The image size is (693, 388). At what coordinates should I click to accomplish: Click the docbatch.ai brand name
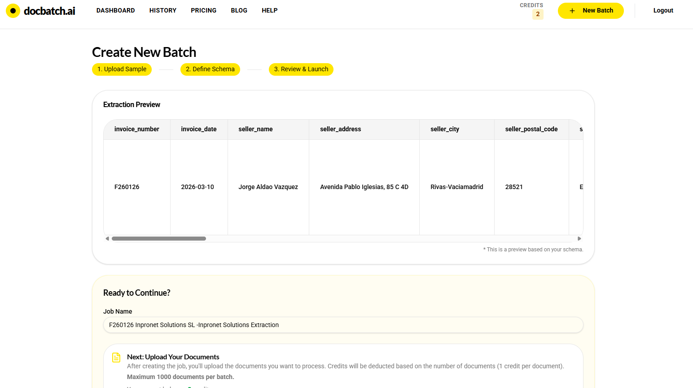coord(49,11)
